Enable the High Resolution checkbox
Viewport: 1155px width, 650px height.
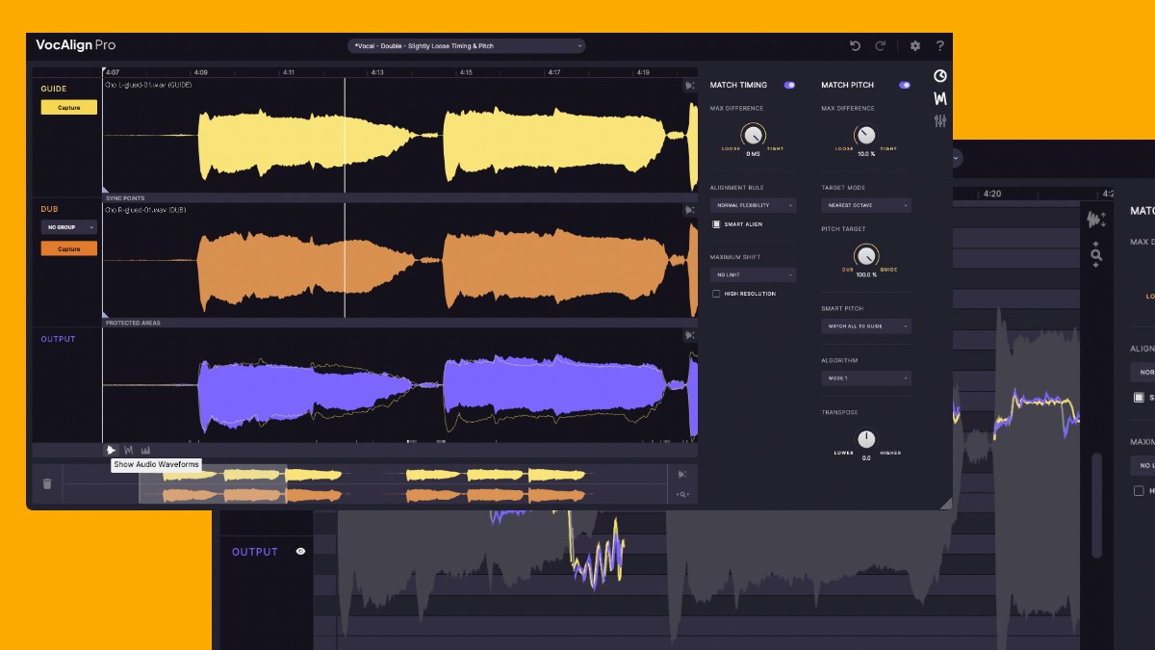pyautogui.click(x=716, y=294)
